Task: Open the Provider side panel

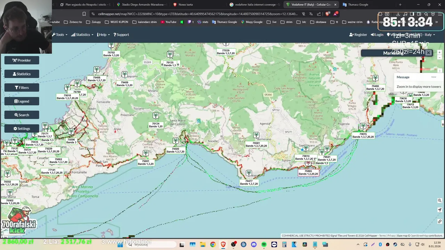Action: 22,60
